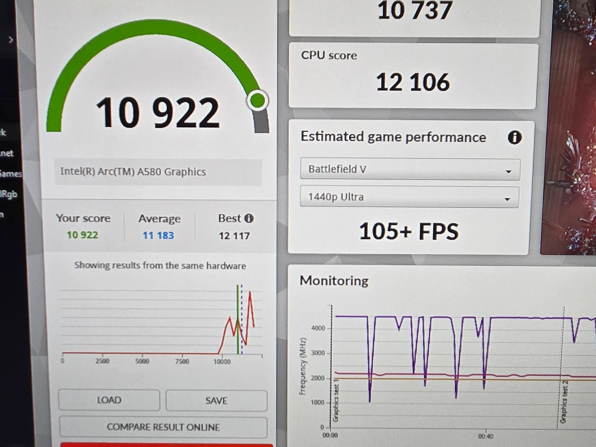The image size is (596, 447).
Task: Click the 105+ FPS estimate
Action: pyautogui.click(x=409, y=232)
